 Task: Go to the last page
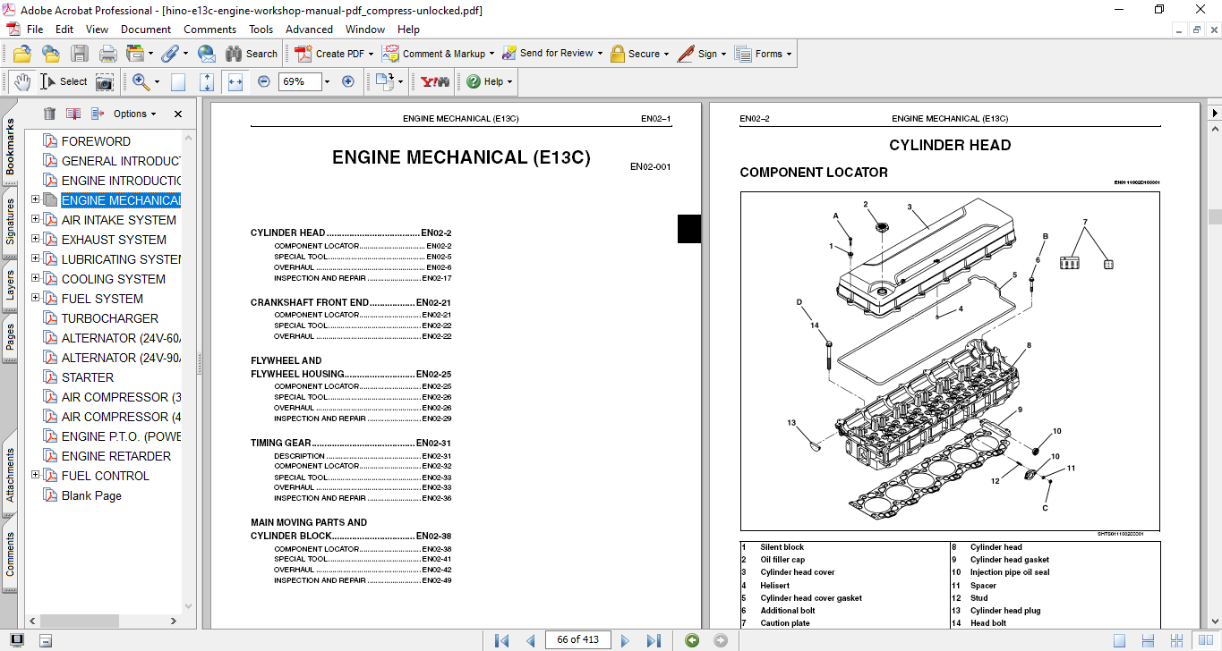[654, 640]
